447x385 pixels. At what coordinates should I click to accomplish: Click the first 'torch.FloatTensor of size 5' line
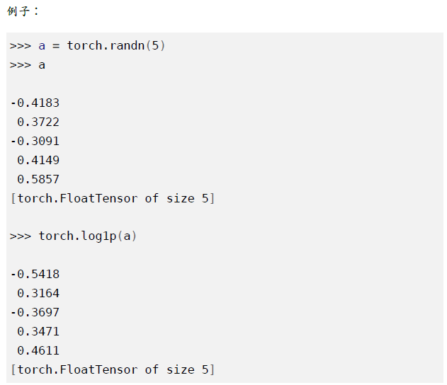[x=113, y=198]
